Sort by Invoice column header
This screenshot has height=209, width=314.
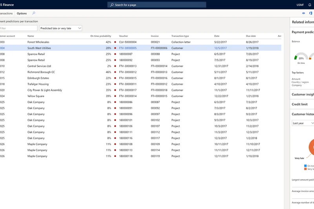(155, 36)
